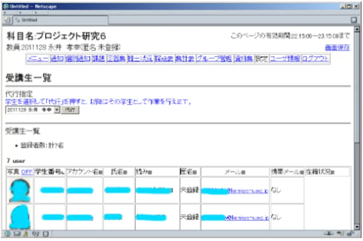This screenshot has height=241, width=363.
Task: Click the '7 user' text above table
Action: click(16, 161)
